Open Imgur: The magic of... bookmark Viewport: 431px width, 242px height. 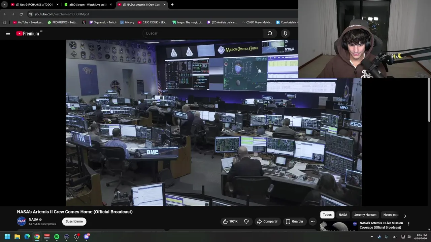tap(188, 22)
